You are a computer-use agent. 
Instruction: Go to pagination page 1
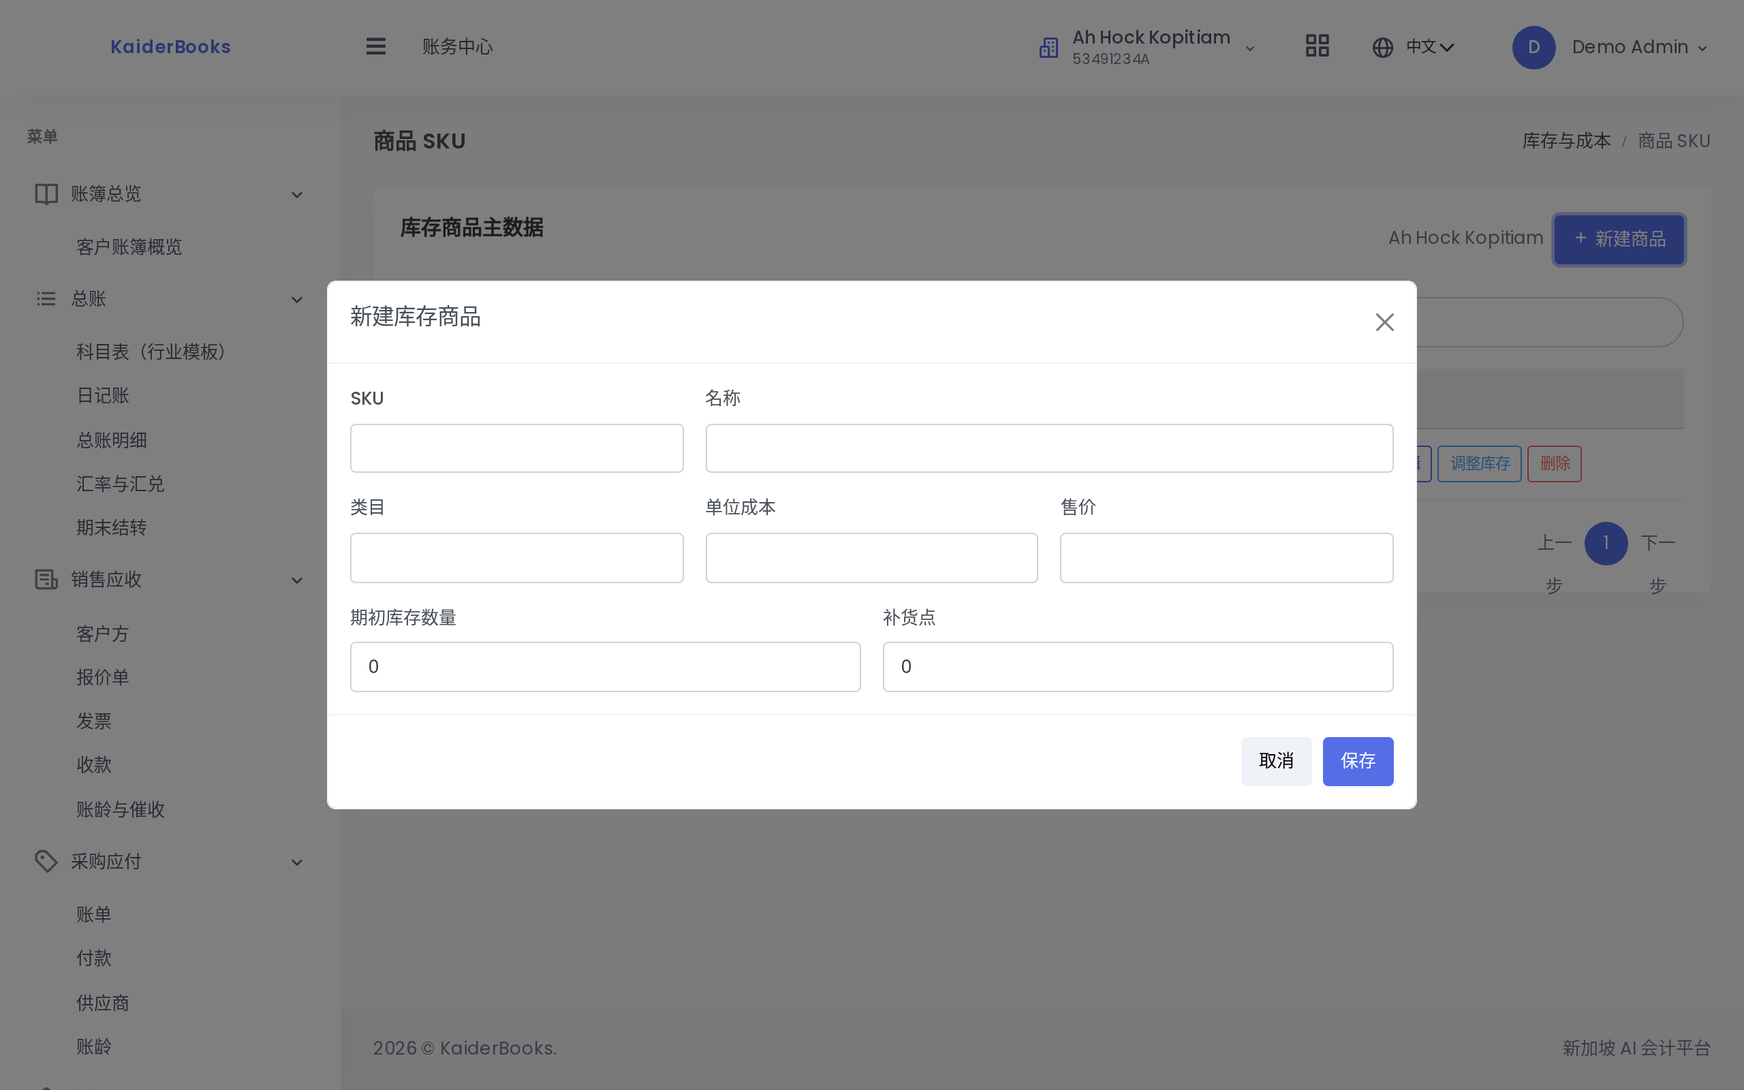tap(1606, 544)
